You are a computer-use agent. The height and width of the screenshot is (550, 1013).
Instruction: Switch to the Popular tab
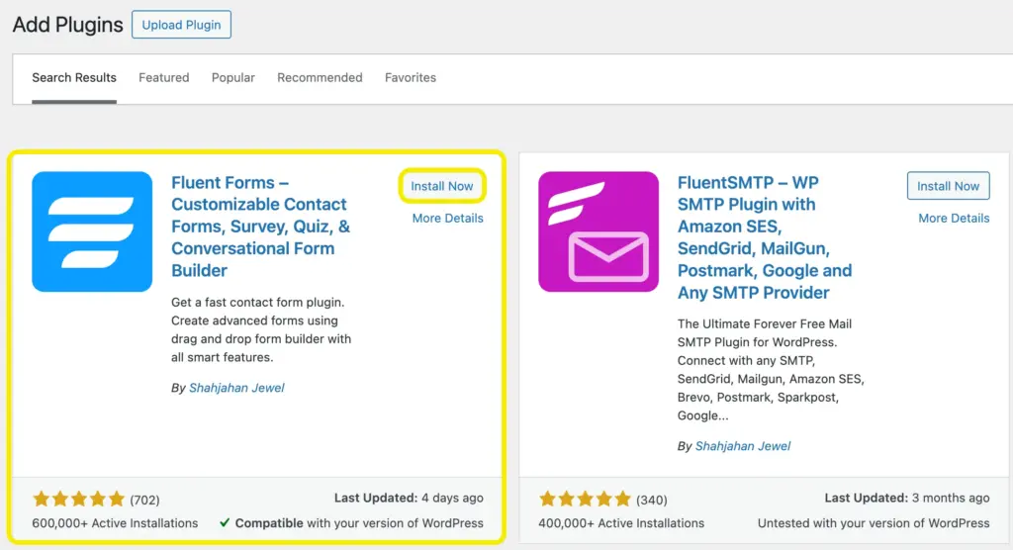(233, 77)
